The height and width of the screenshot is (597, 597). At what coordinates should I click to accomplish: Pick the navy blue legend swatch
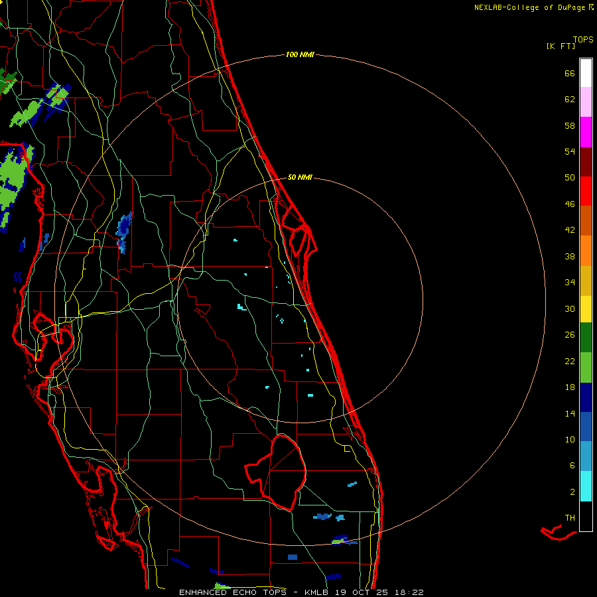click(586, 397)
